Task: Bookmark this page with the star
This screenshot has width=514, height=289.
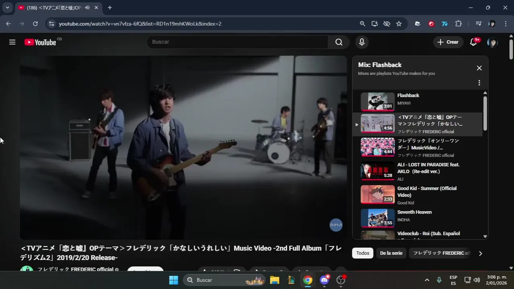Action: pos(399,24)
